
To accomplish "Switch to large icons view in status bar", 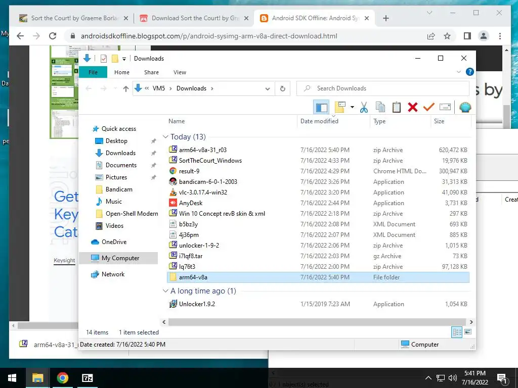I will coord(468,332).
